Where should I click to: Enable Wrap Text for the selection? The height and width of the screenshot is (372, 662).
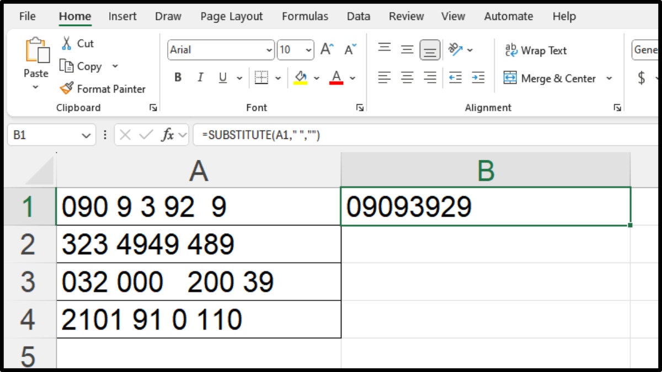[x=535, y=51]
